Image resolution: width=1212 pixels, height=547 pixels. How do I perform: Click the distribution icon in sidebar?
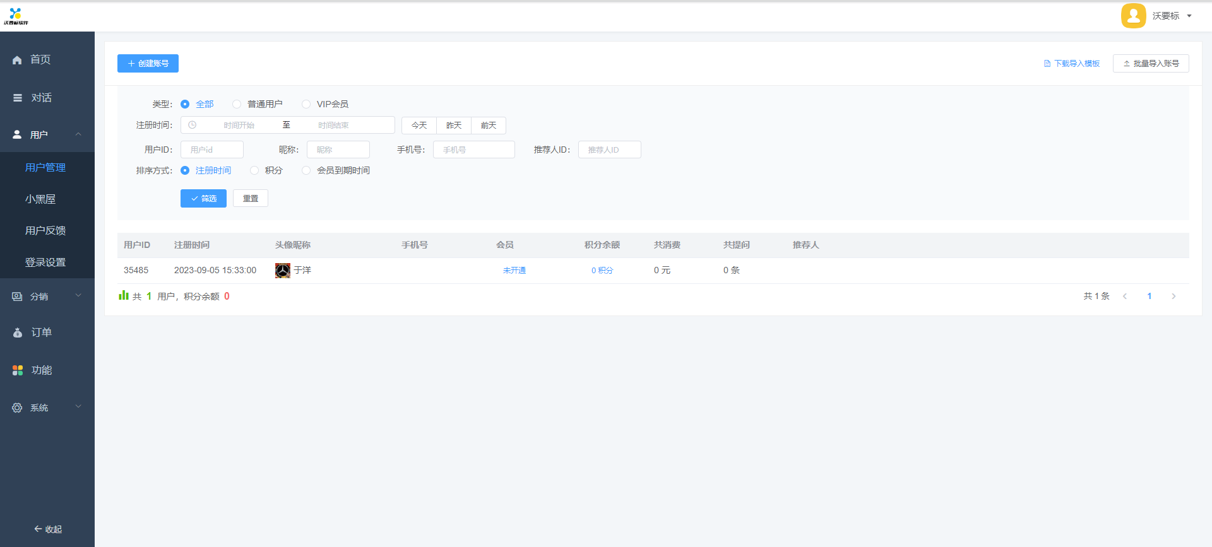coord(17,297)
